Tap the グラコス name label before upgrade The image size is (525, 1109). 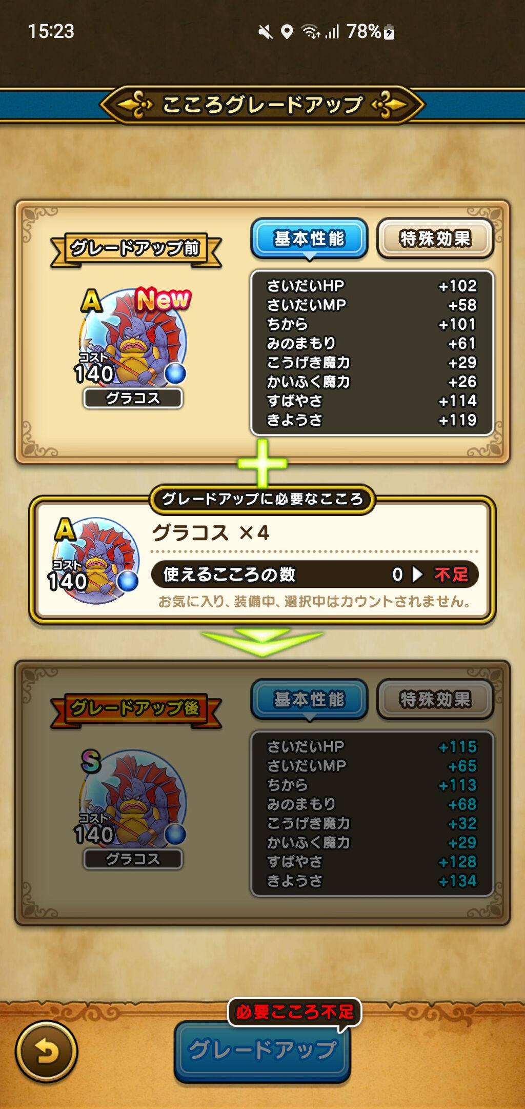133,398
